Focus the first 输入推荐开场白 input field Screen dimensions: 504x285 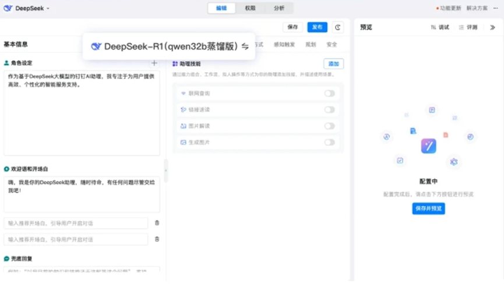pos(76,223)
